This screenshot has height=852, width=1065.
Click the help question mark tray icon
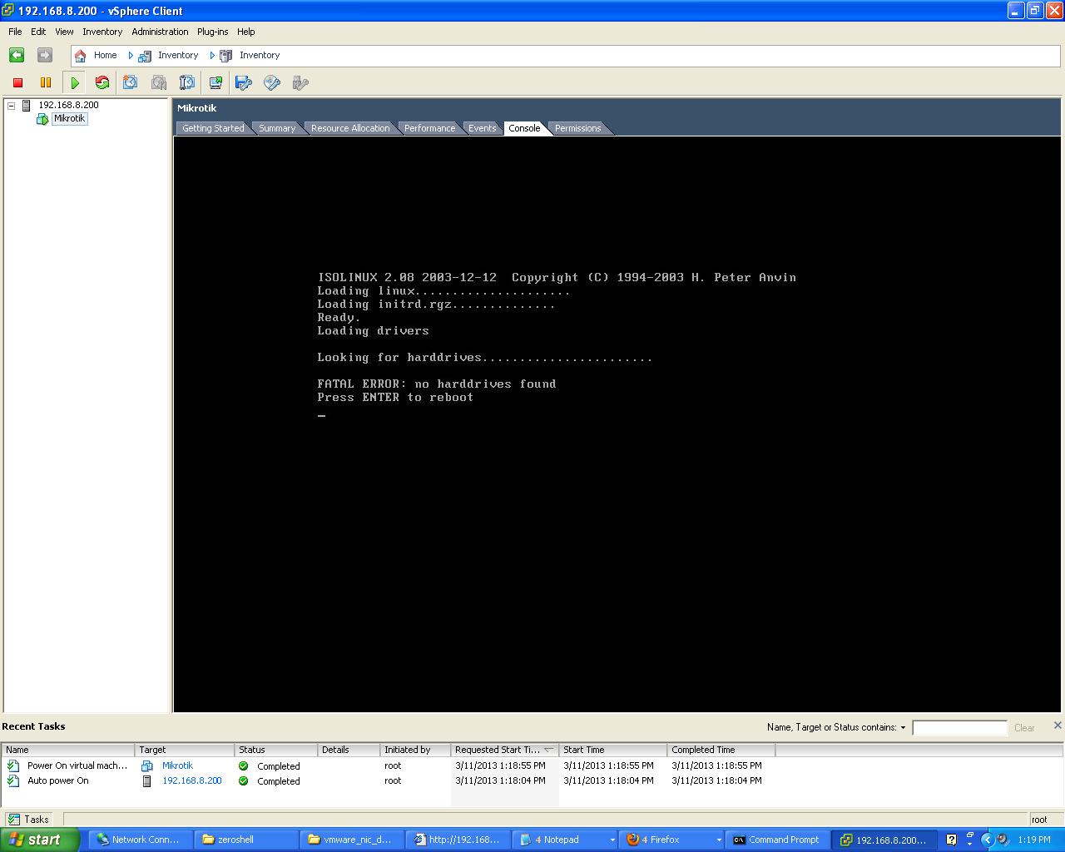(x=952, y=840)
